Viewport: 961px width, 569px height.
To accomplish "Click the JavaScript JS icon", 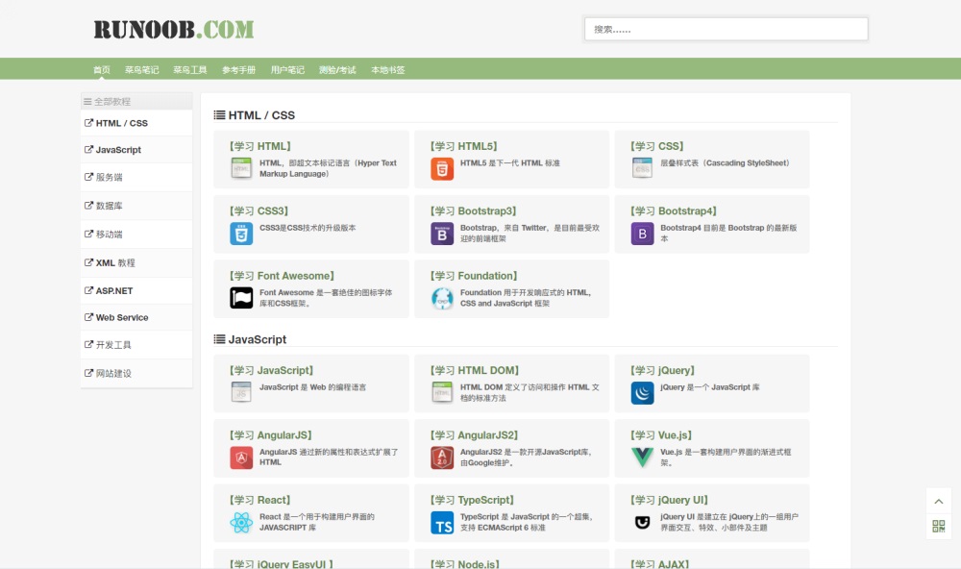I will click(241, 392).
